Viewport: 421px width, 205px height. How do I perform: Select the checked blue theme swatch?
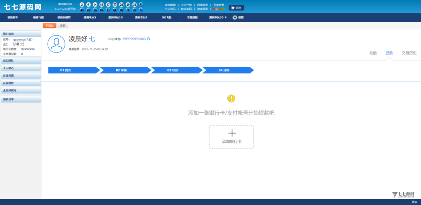217,9
